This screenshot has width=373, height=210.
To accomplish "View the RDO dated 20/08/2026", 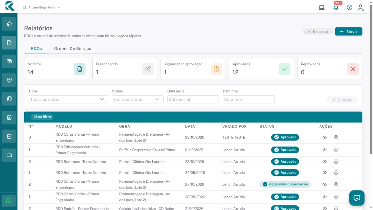I will 325,197.
